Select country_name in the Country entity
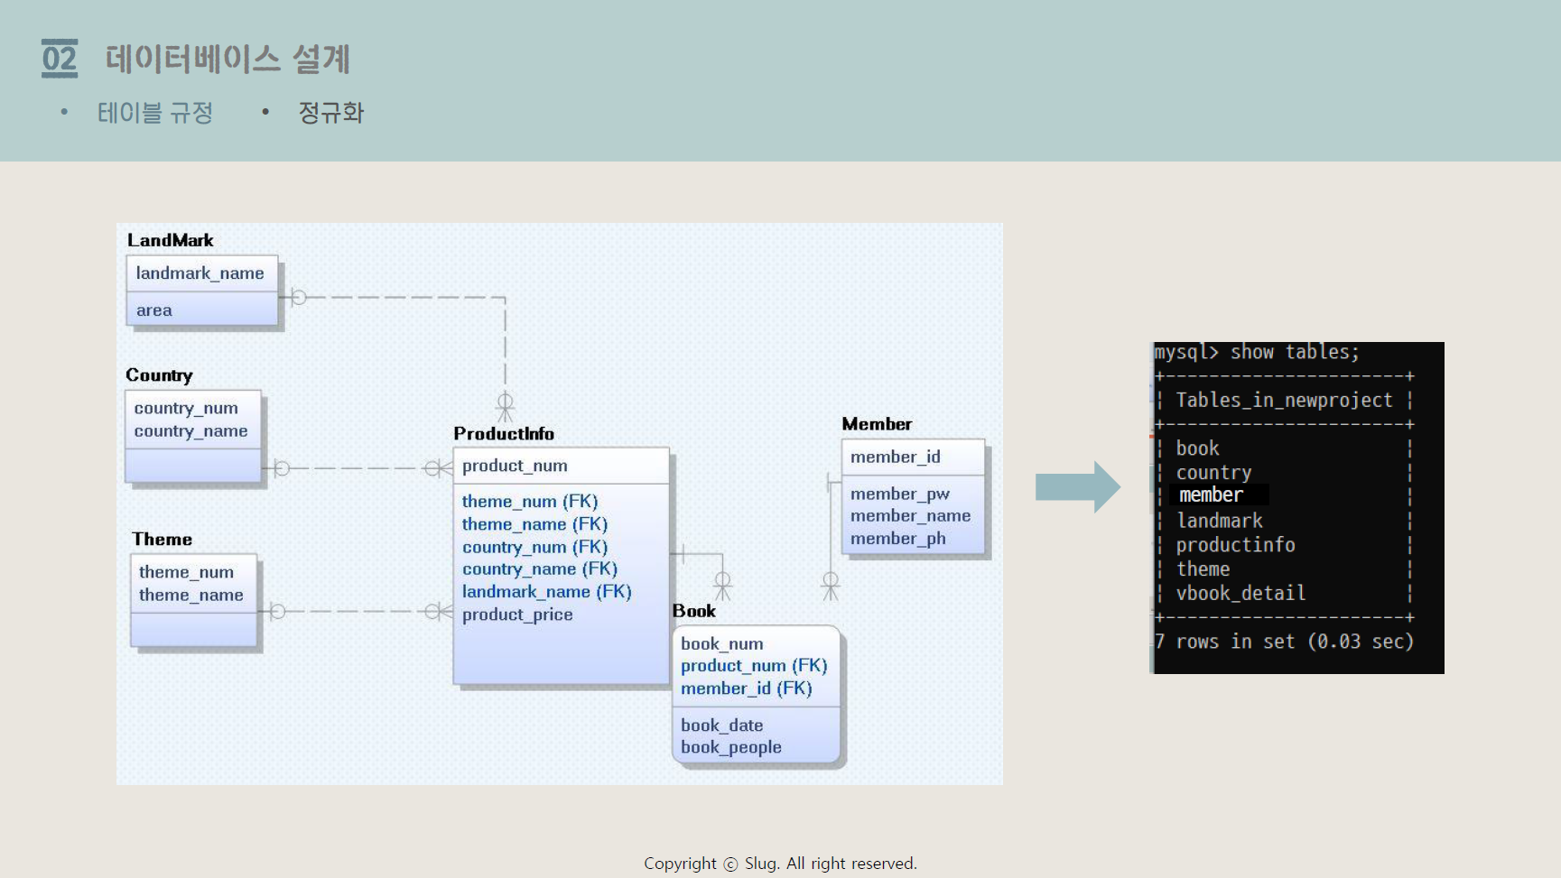This screenshot has width=1561, height=878. click(x=191, y=431)
